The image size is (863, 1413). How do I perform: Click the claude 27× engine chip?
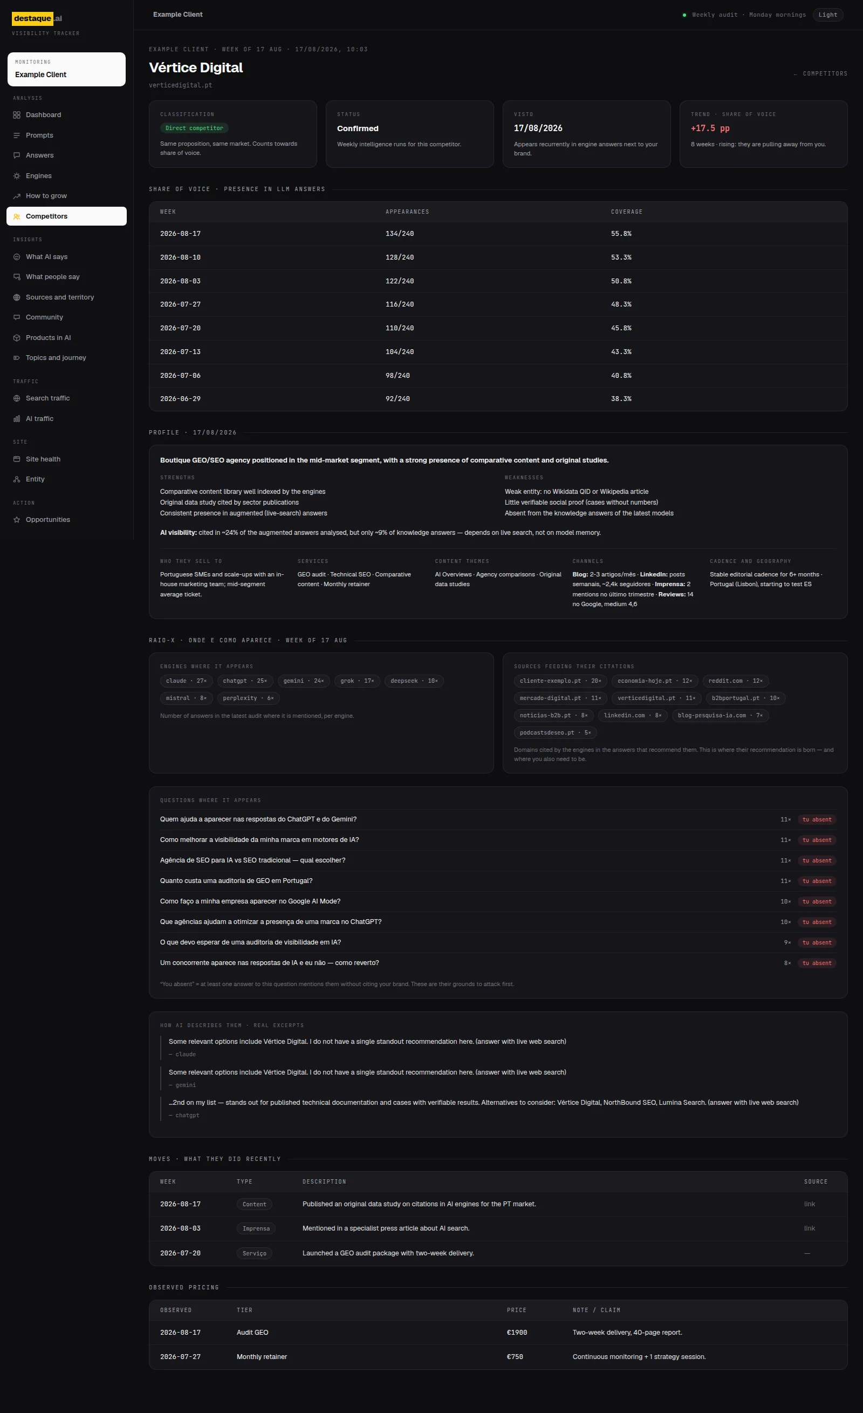(186, 681)
